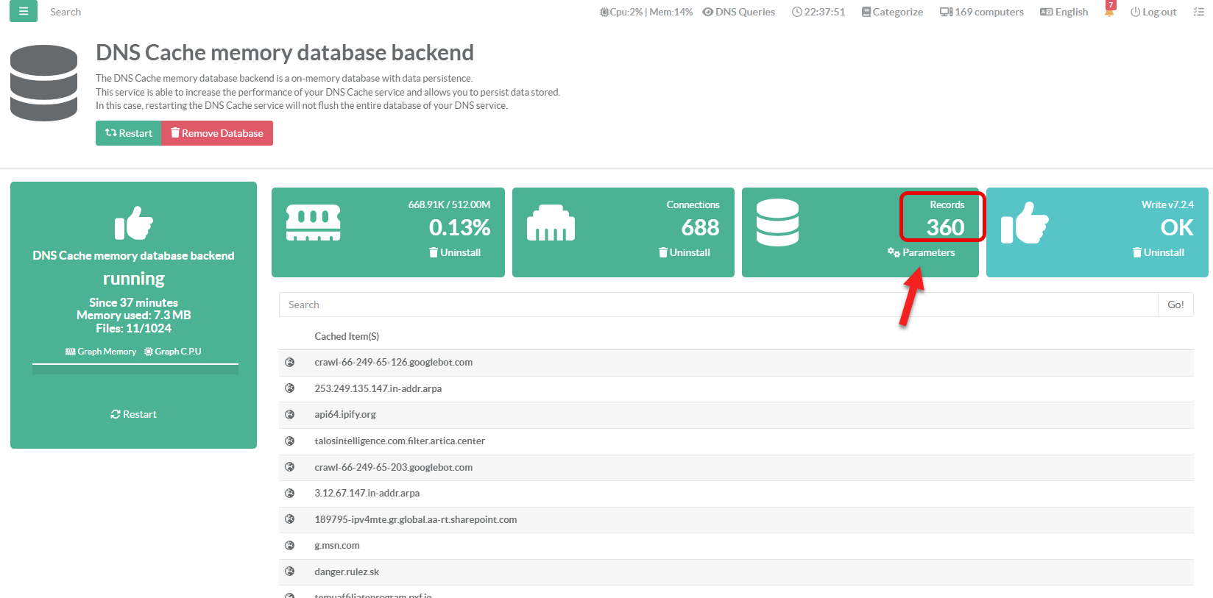Image resolution: width=1213 pixels, height=598 pixels.
Task: Open Categorize in the top bar
Action: coord(892,12)
